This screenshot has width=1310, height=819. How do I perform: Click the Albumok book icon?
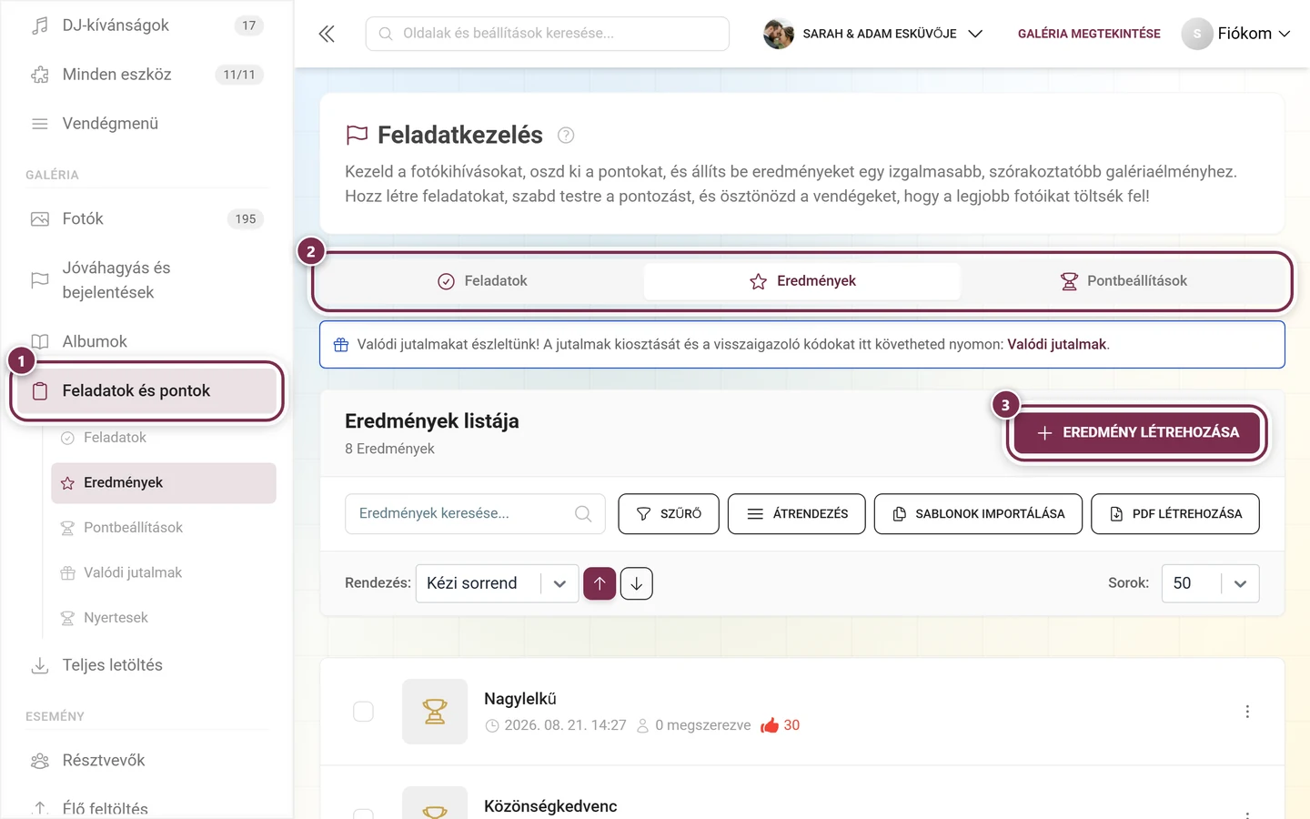pyautogui.click(x=40, y=342)
